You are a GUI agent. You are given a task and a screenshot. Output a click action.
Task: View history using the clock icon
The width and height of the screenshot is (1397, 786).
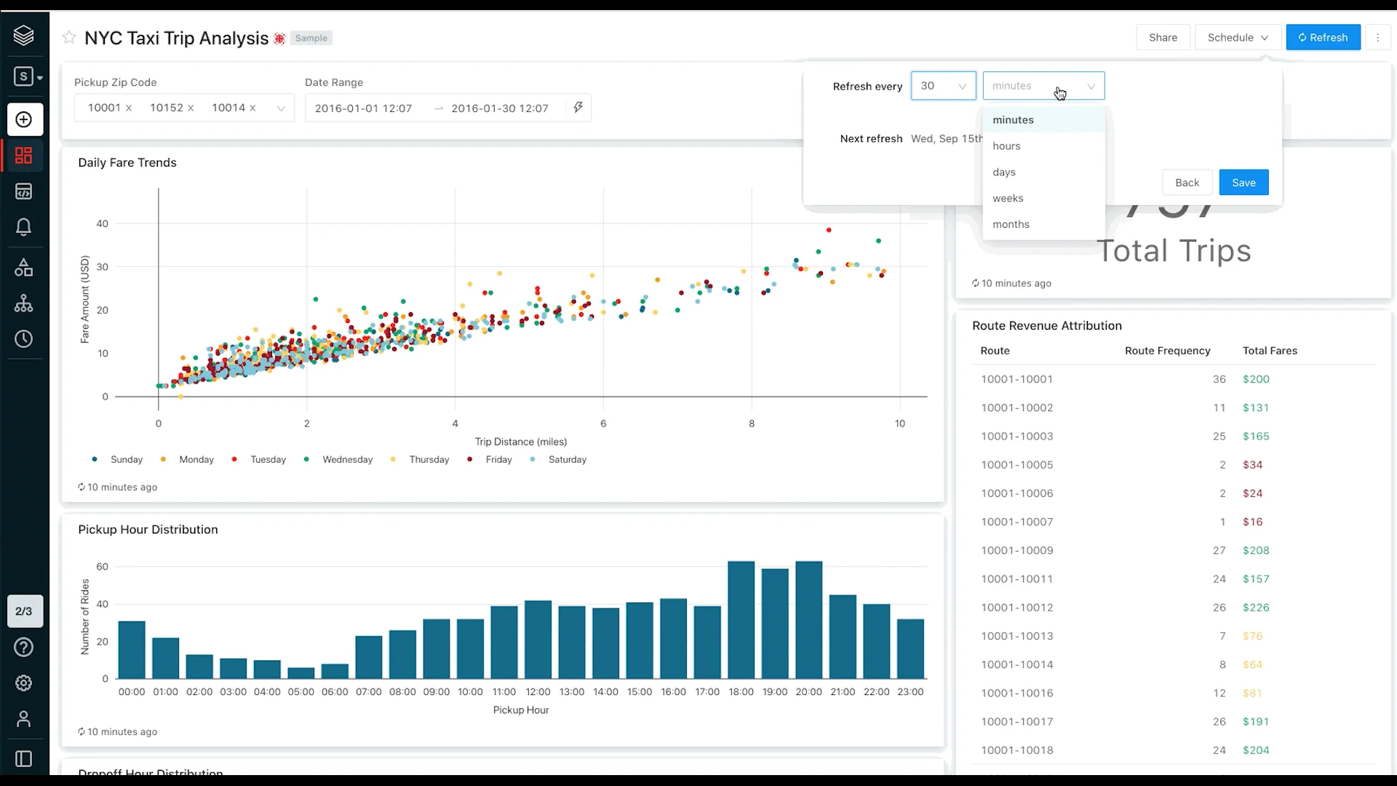coord(24,338)
